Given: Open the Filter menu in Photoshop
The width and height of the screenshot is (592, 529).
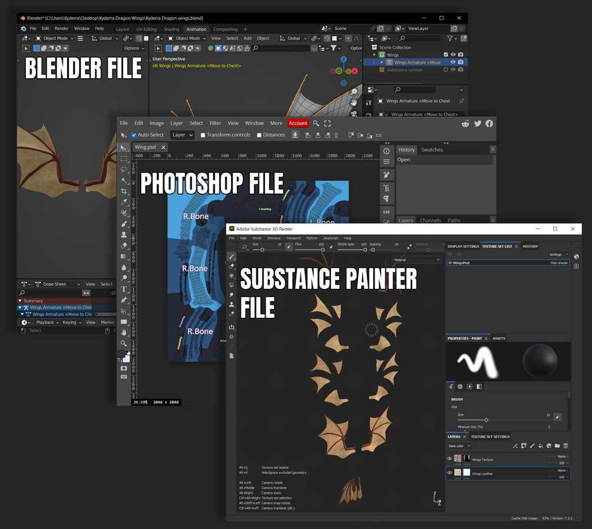Looking at the screenshot, I should (215, 124).
